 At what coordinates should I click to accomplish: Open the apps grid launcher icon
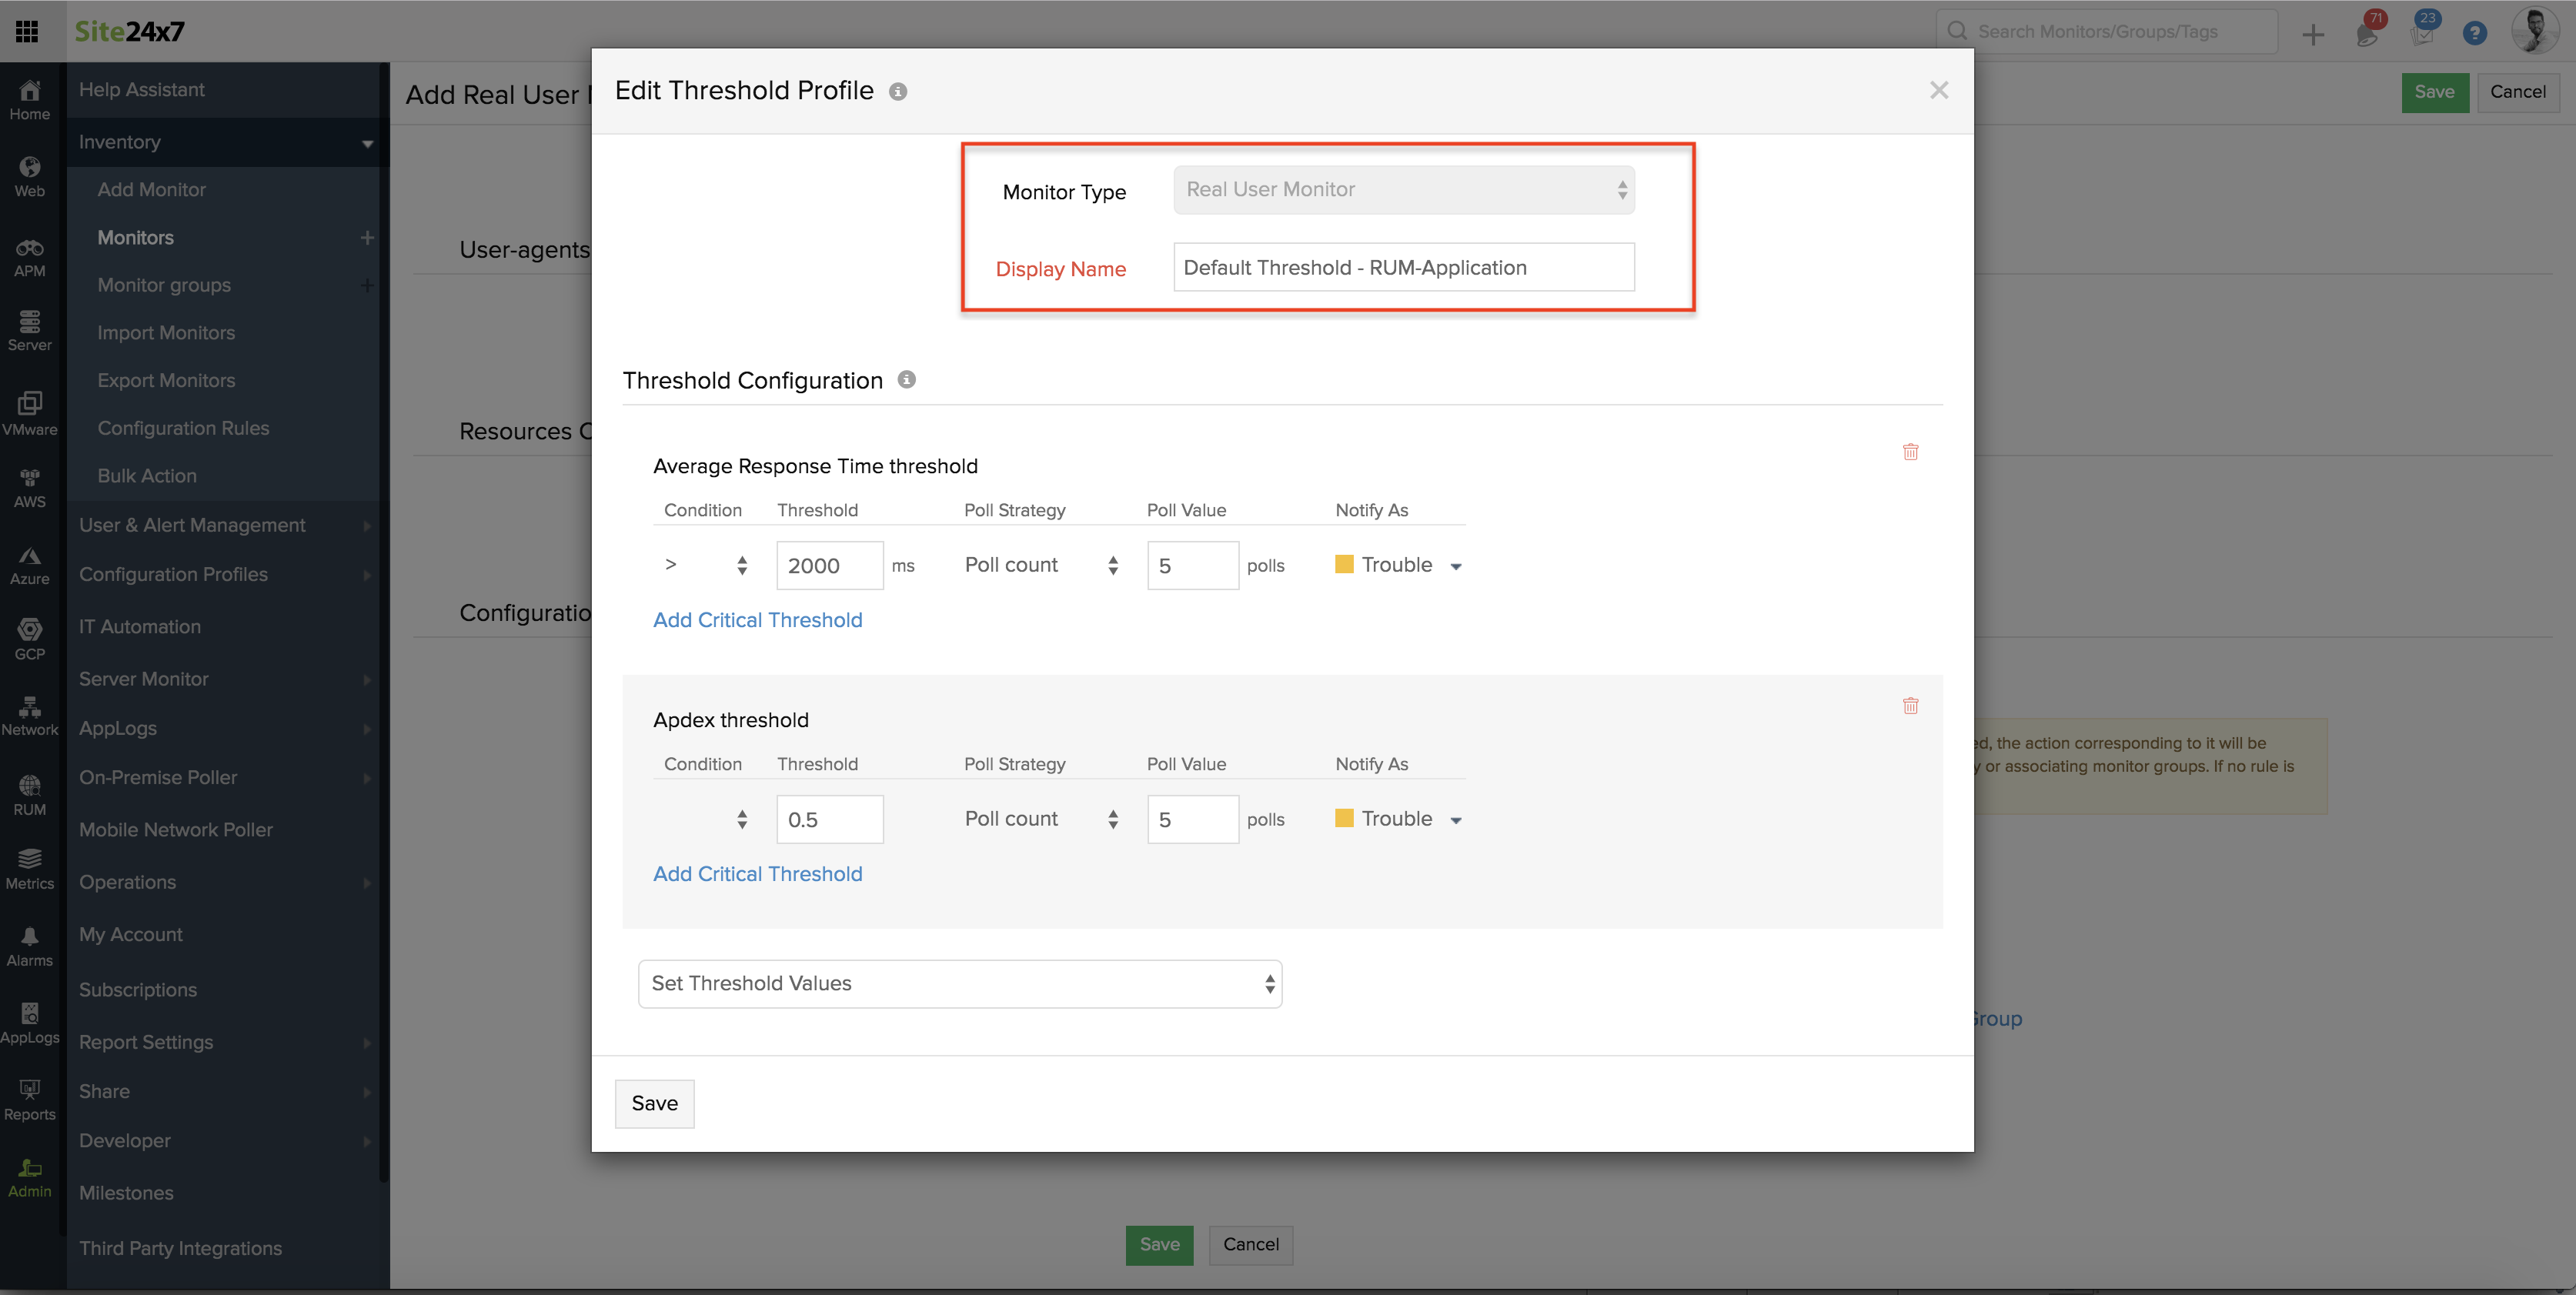tap(27, 31)
